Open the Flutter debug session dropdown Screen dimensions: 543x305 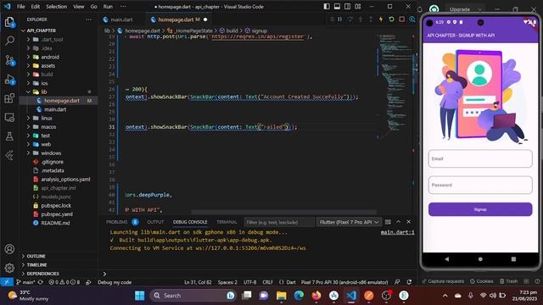coord(349,222)
